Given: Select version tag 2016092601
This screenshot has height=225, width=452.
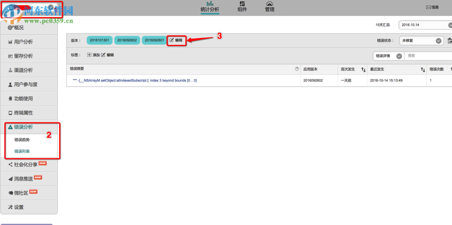Looking at the screenshot, I should 155,40.
